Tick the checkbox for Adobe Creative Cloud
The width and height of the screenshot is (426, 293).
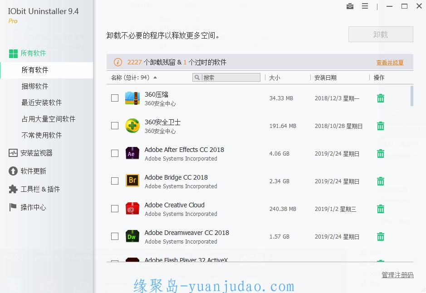click(x=115, y=209)
